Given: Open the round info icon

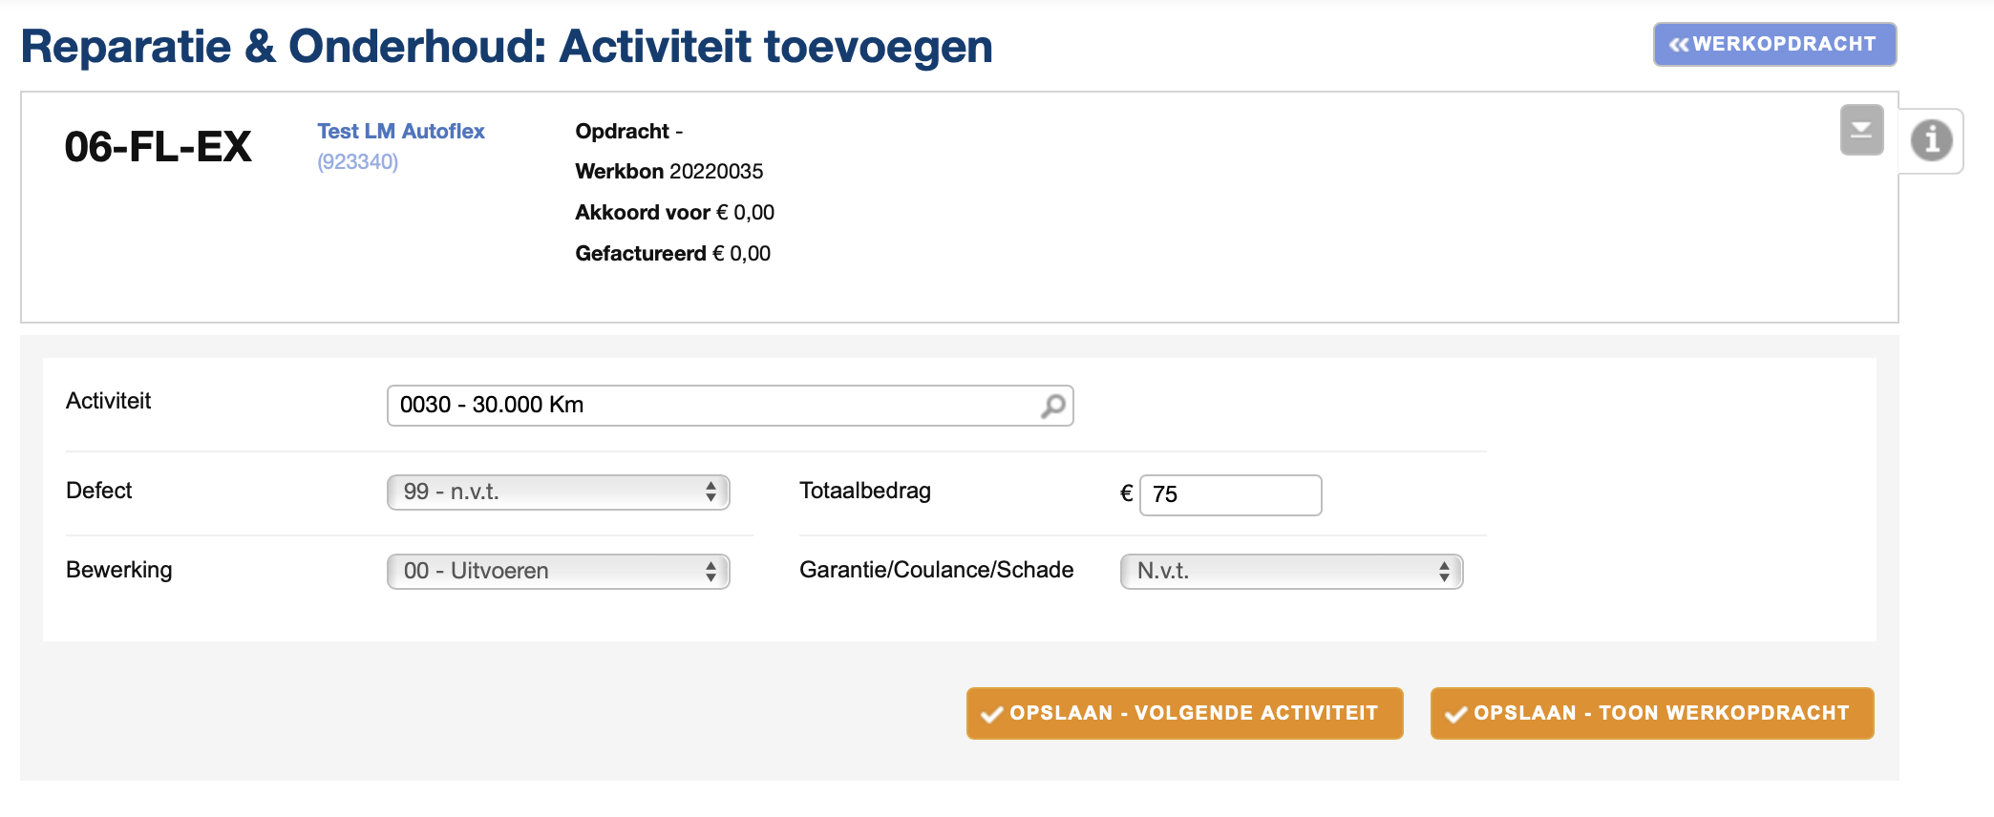Looking at the screenshot, I should (x=1931, y=140).
